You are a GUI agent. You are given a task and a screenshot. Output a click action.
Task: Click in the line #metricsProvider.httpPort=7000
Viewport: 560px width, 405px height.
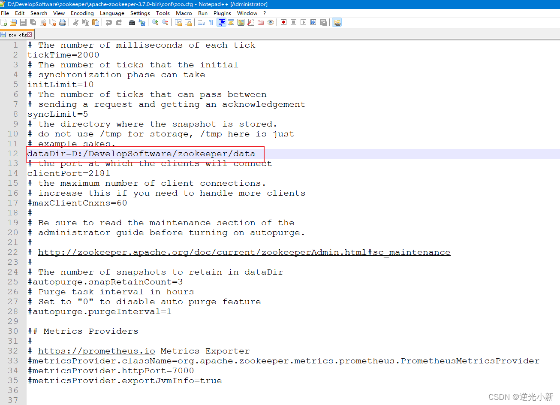(x=111, y=371)
